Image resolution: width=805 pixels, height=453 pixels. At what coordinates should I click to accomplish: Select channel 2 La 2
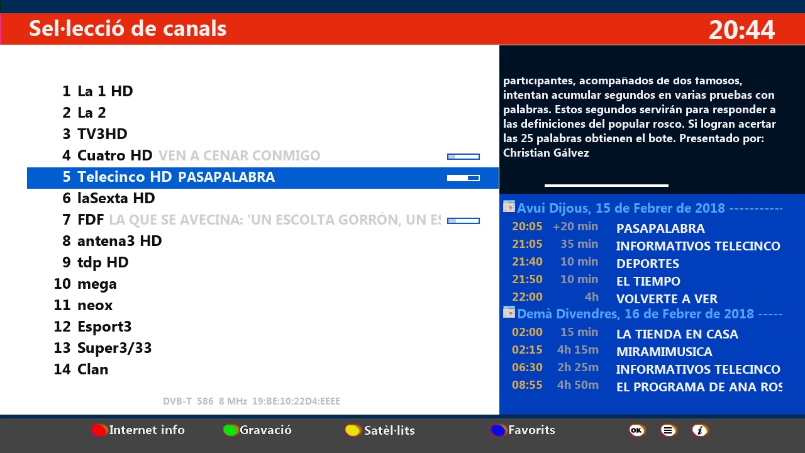[x=263, y=113]
